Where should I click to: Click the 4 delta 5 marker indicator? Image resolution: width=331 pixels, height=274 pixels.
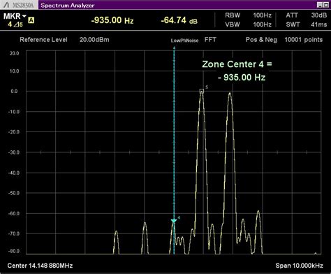pos(15,24)
